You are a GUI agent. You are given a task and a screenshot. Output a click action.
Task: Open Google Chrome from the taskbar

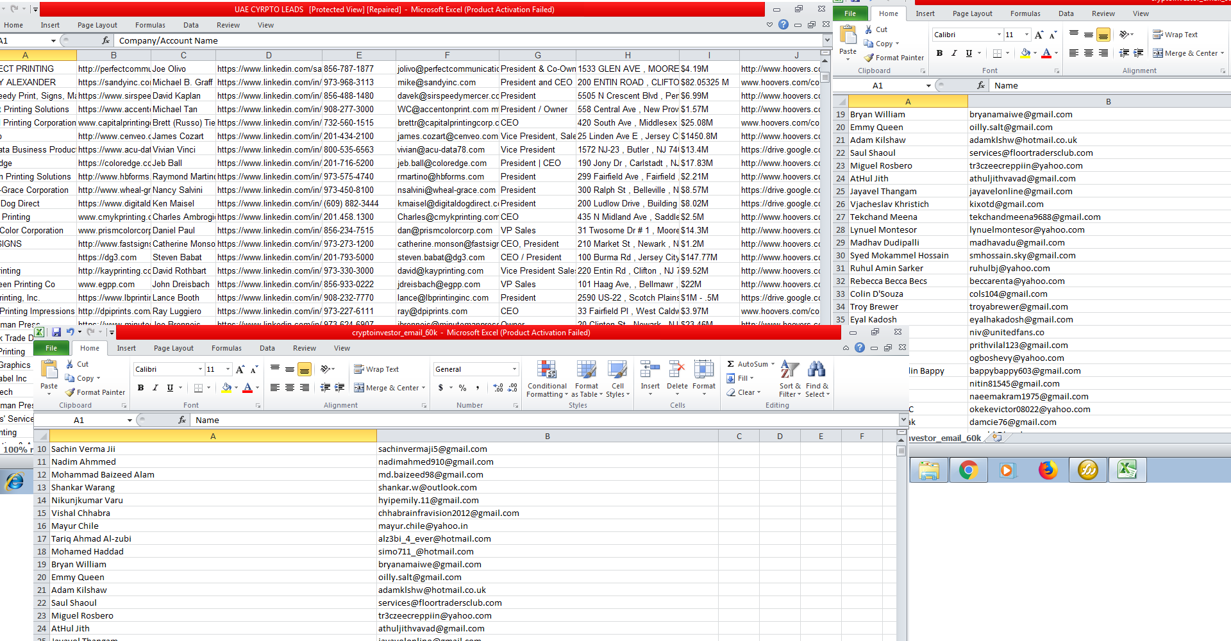(x=968, y=470)
